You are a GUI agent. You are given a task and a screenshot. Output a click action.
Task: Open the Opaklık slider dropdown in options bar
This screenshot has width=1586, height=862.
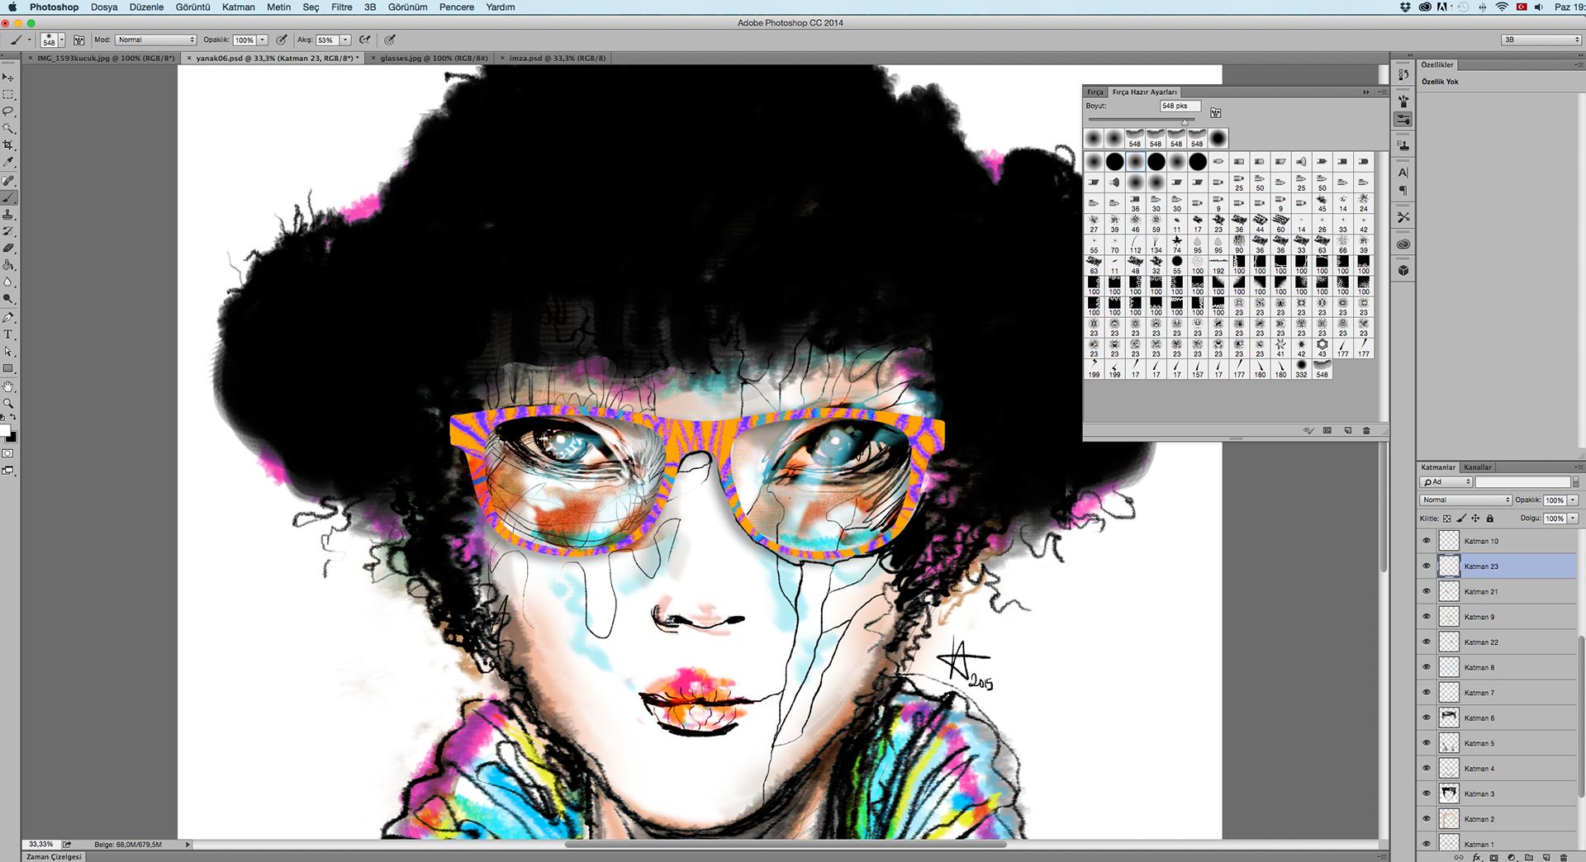(x=263, y=40)
